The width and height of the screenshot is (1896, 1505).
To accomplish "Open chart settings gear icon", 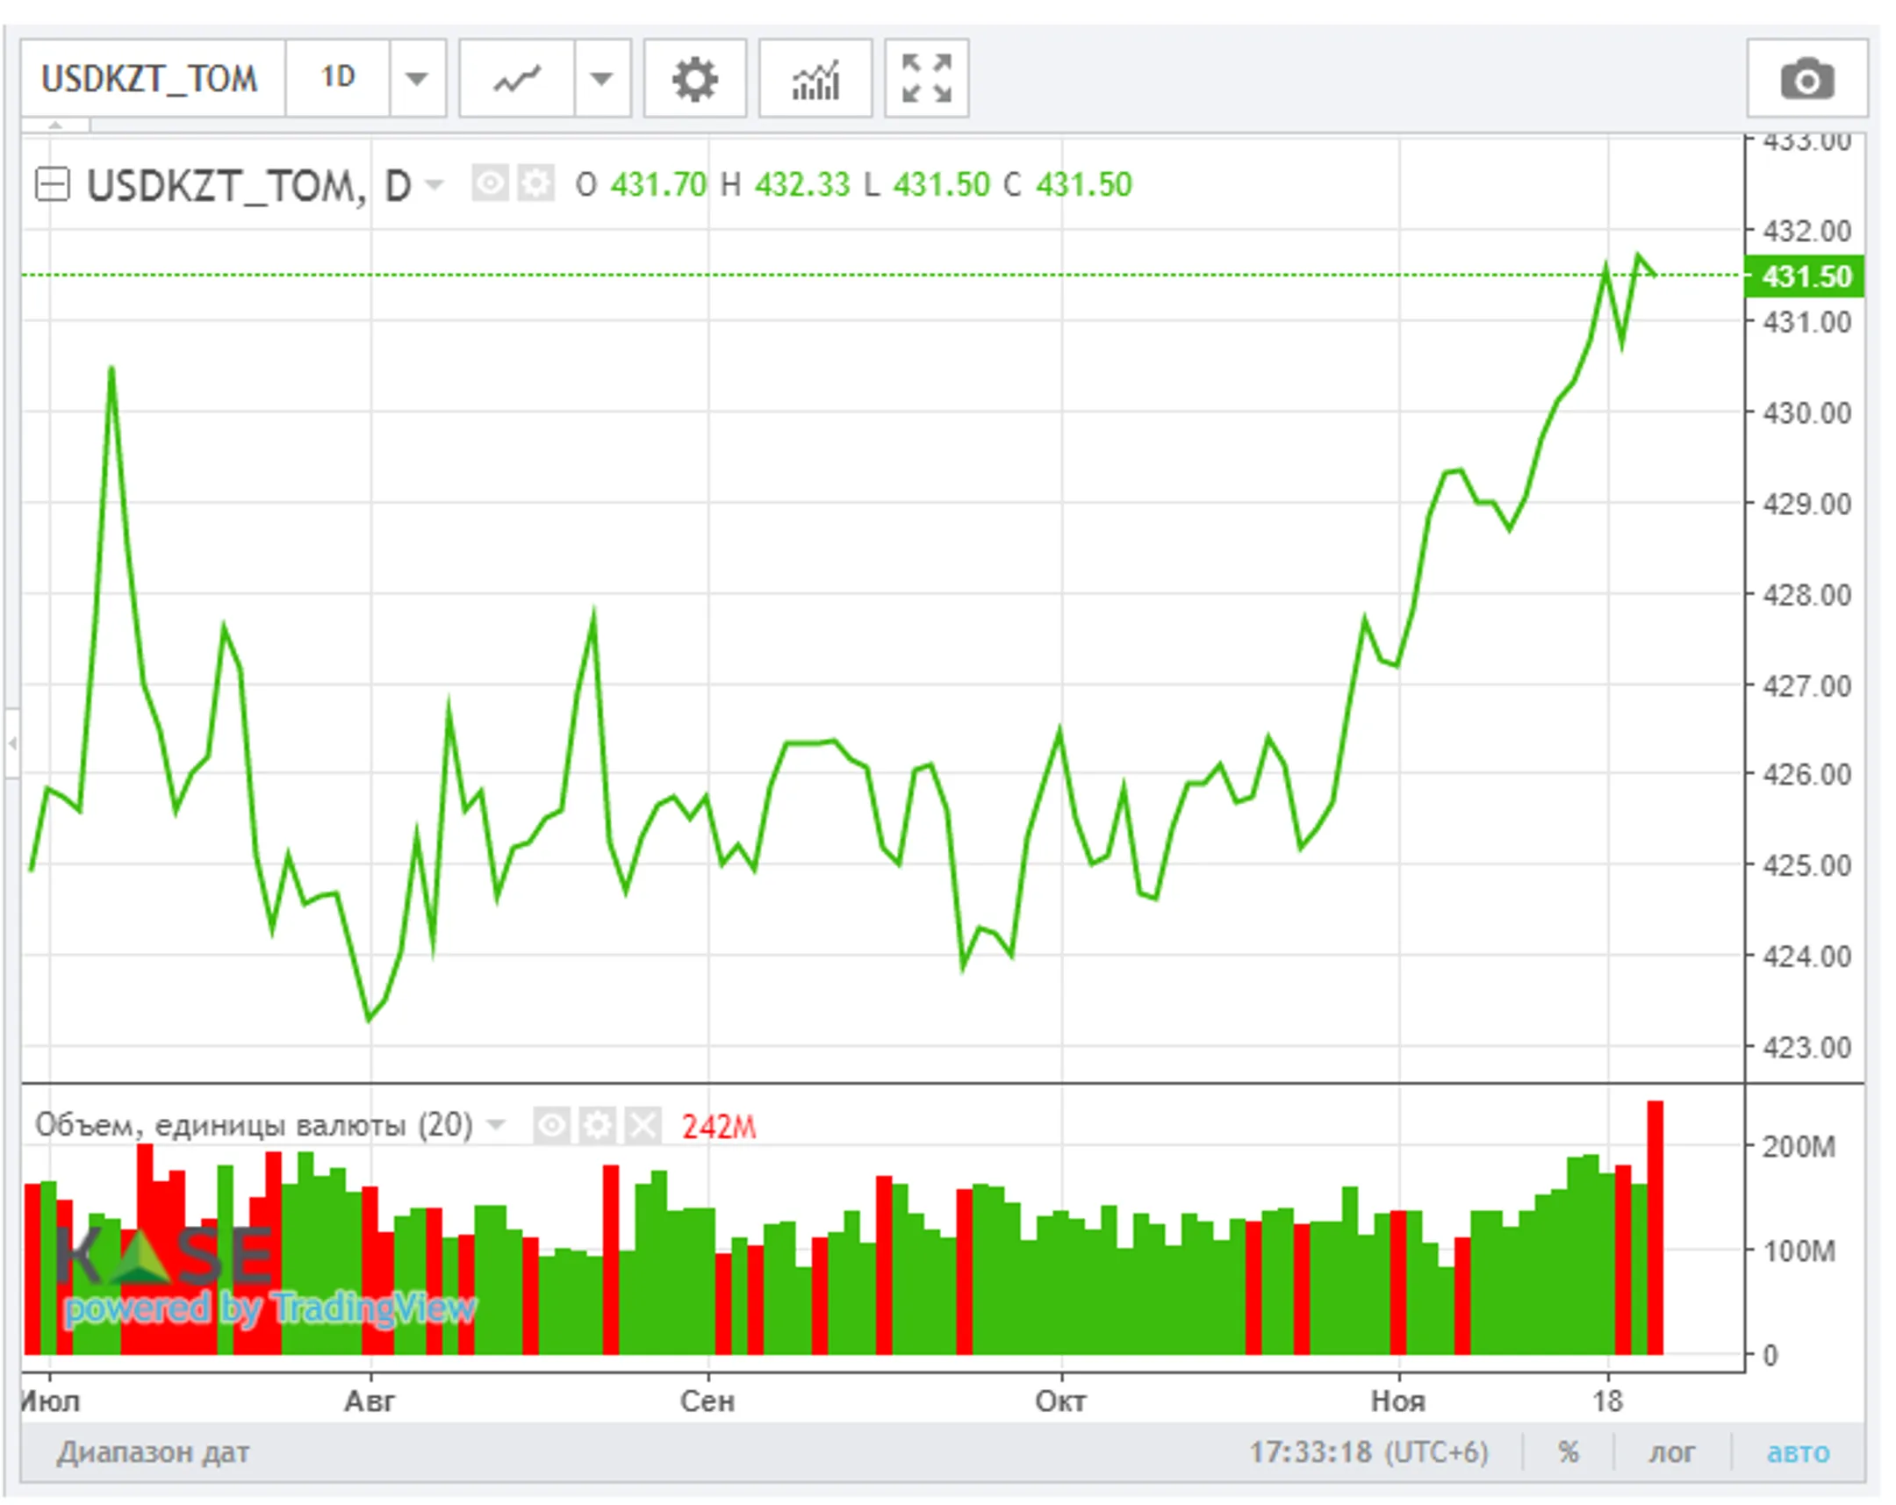I will 693,79.
